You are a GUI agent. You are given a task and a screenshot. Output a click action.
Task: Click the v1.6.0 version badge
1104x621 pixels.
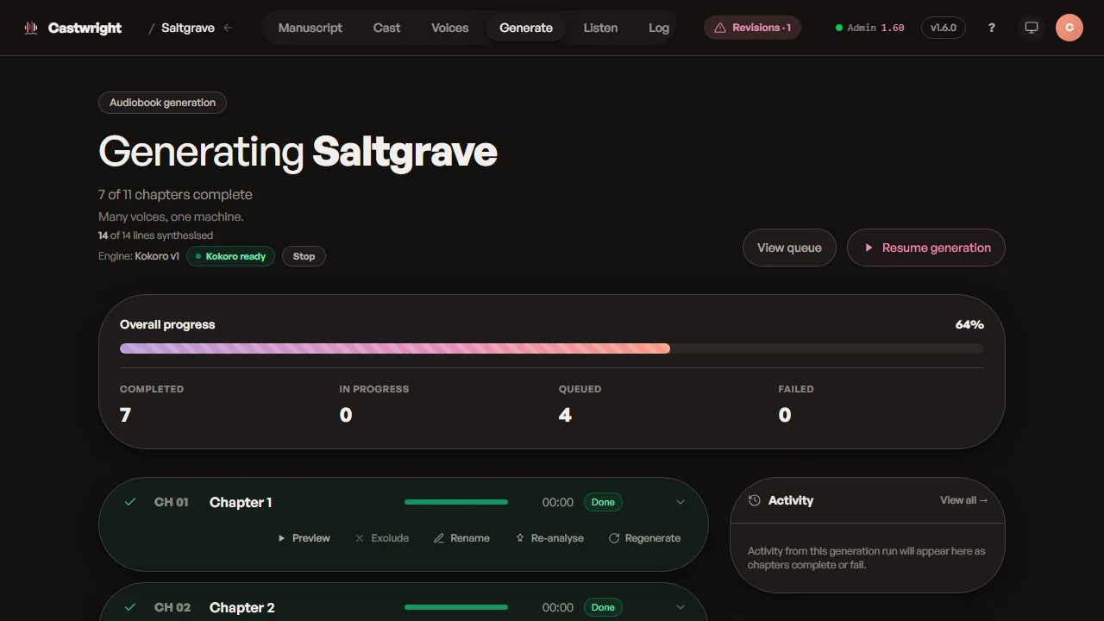click(x=944, y=28)
